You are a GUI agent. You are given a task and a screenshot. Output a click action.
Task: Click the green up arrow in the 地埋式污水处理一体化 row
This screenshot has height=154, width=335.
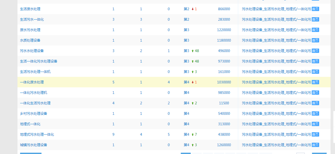[193, 135]
